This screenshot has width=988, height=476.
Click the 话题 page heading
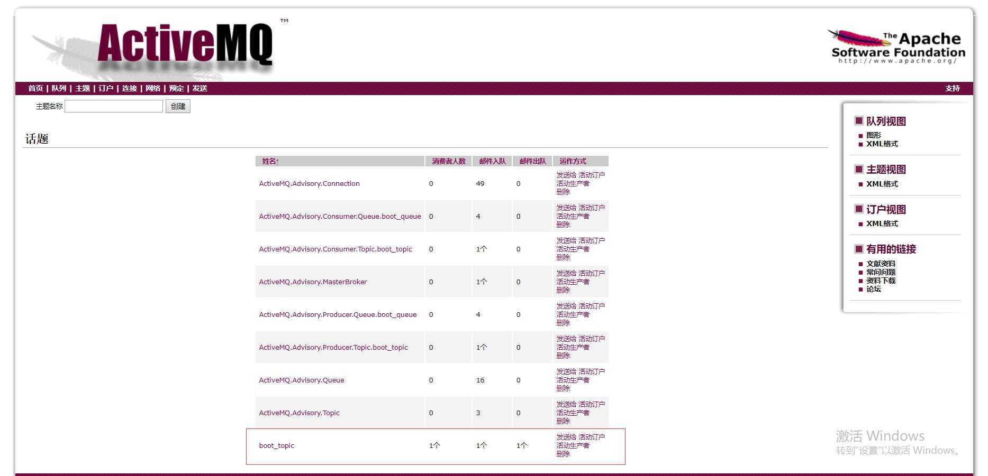coord(37,139)
